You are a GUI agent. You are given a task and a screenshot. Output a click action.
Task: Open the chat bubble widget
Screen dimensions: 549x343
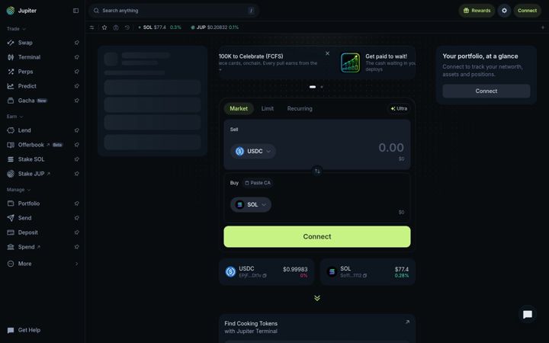[528, 314]
